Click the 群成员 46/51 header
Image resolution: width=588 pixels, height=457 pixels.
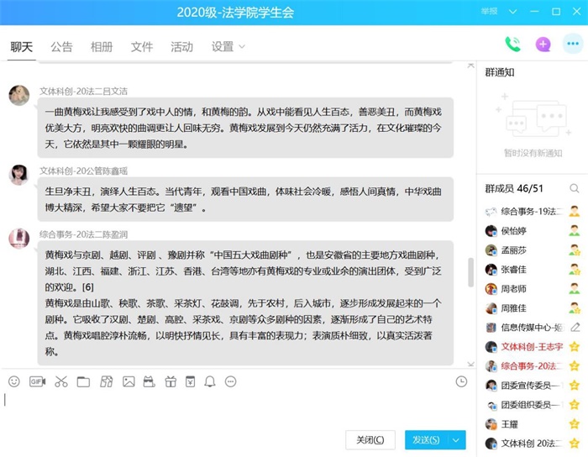(514, 188)
